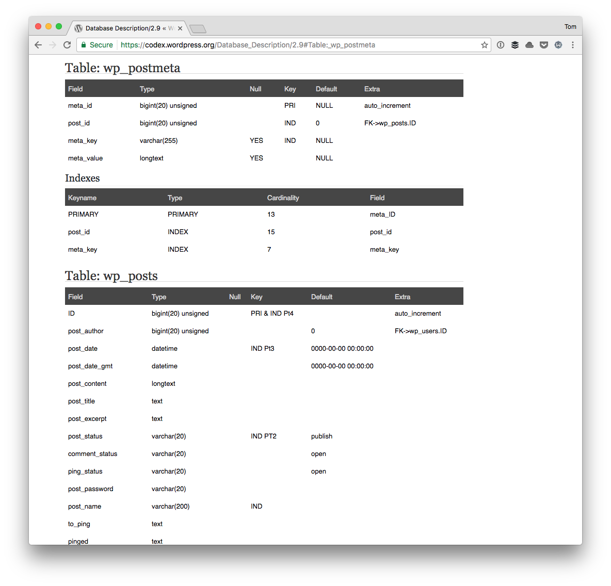Click the green zoom window button
The height and width of the screenshot is (586, 611).
pyautogui.click(x=58, y=26)
